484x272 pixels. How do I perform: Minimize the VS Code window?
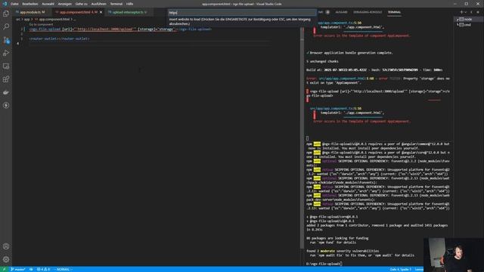pyautogui.click(x=455, y=4)
